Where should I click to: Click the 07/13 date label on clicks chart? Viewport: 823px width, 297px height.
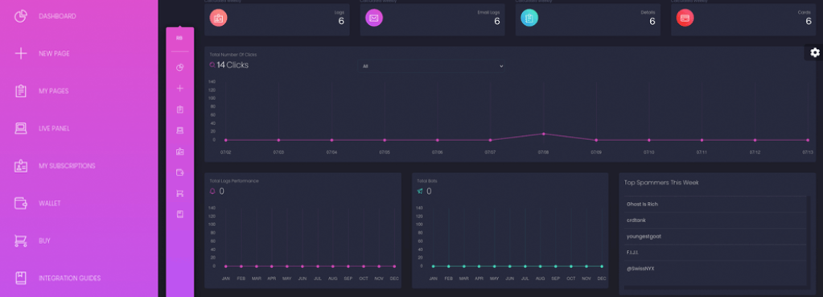(x=807, y=152)
